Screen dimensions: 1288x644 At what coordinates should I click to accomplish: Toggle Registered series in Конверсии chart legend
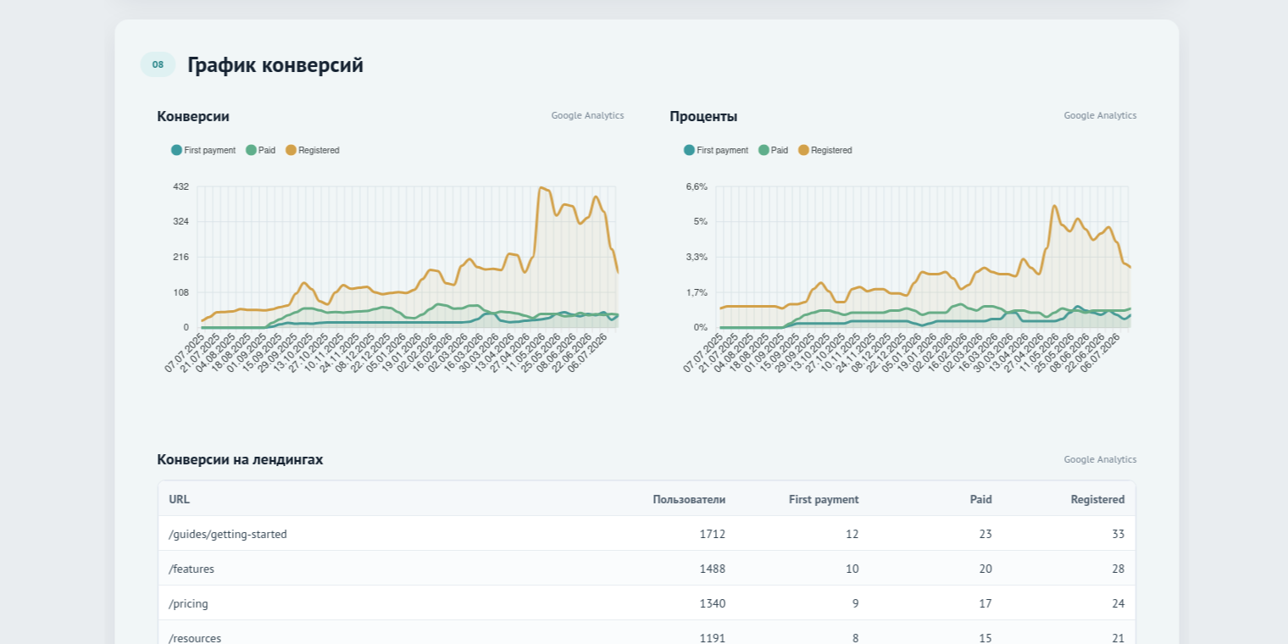[313, 150]
